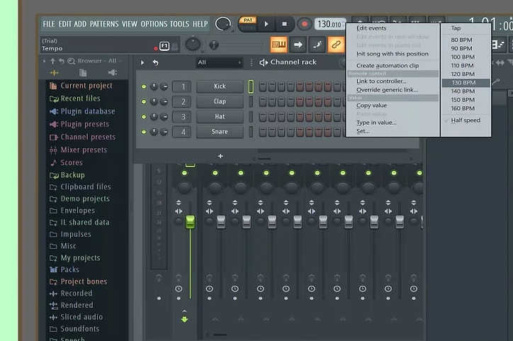
Task: Open Channel rack options arrow menu
Action: 142,62
